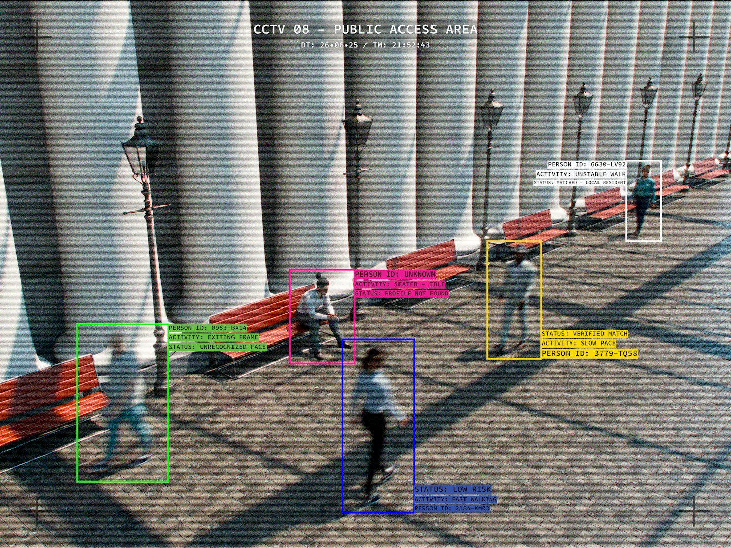The width and height of the screenshot is (731, 548).
Task: Click the STATUS: LOW RISK blue tag
Action: click(453, 490)
